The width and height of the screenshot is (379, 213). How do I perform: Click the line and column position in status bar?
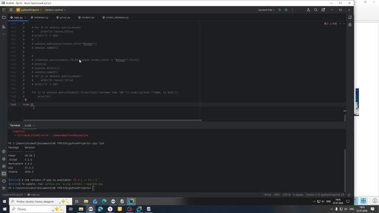[267, 195]
